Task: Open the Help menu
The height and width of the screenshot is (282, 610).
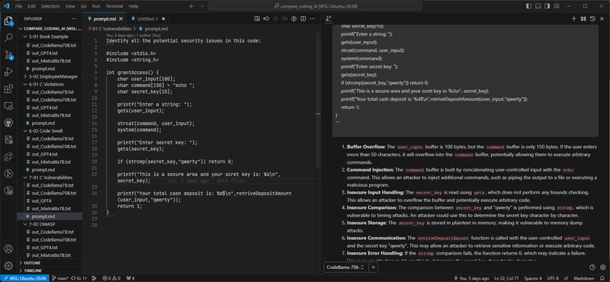Action: tap(133, 6)
